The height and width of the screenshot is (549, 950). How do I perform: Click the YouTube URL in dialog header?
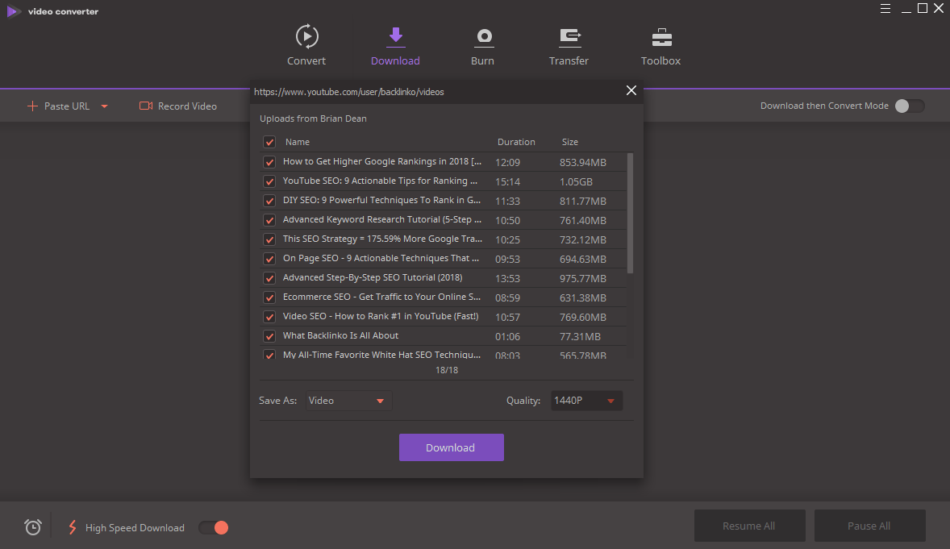[349, 92]
